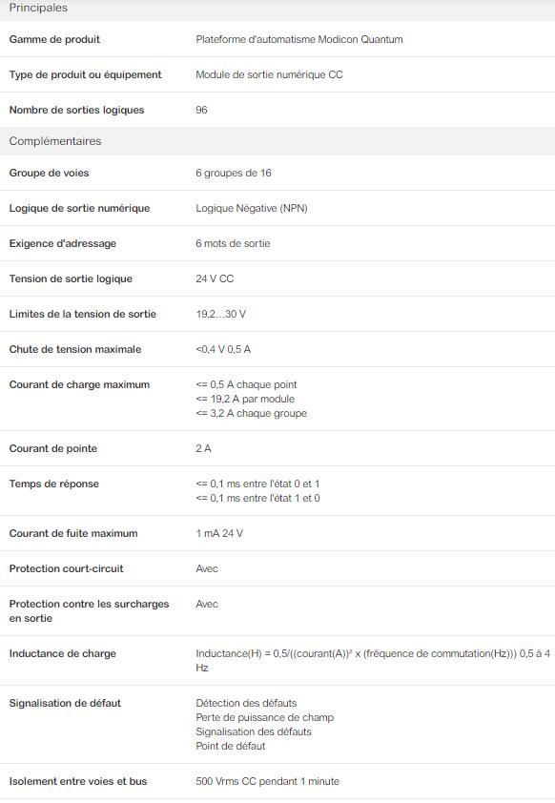Click the Principales section header

click(x=277, y=10)
